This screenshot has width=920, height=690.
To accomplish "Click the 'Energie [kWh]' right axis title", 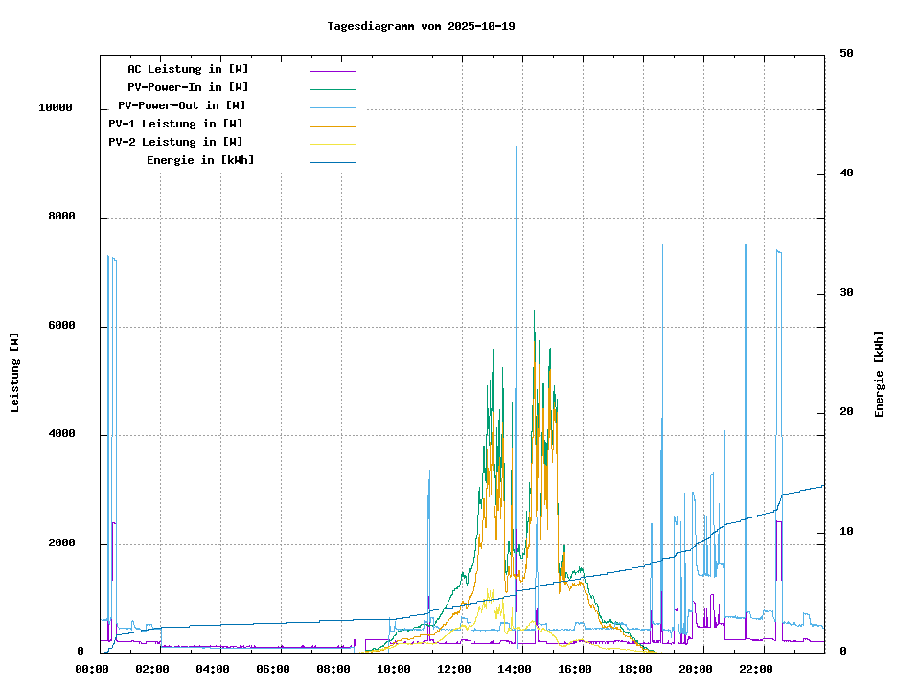I will pos(879,374).
